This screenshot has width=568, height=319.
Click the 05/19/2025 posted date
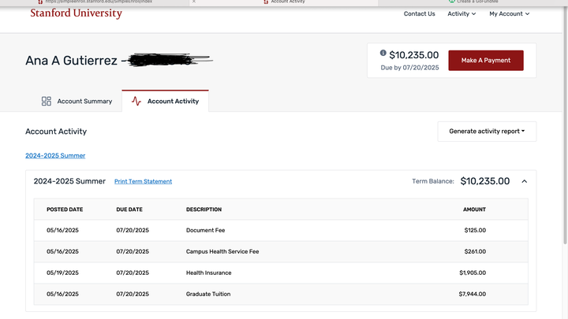coord(62,273)
